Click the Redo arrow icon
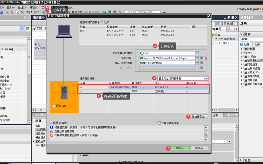 click(35, 12)
